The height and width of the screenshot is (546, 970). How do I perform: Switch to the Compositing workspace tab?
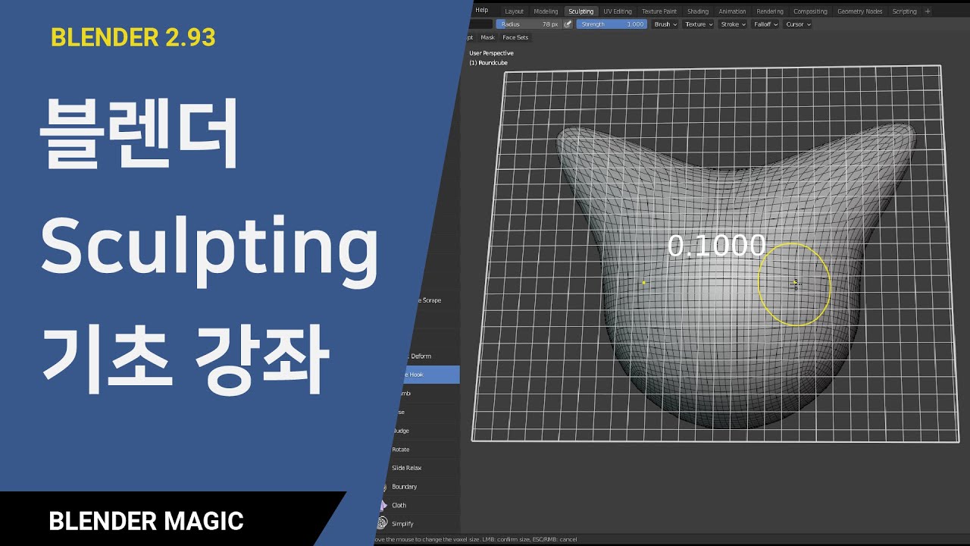pos(810,11)
